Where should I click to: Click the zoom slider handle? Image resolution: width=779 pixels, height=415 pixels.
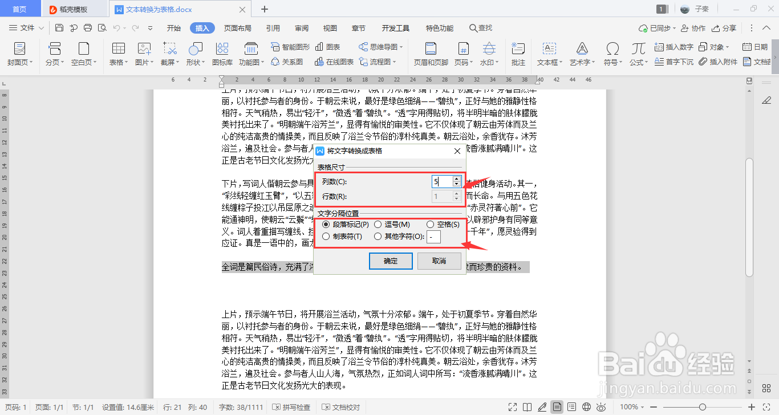click(x=703, y=407)
